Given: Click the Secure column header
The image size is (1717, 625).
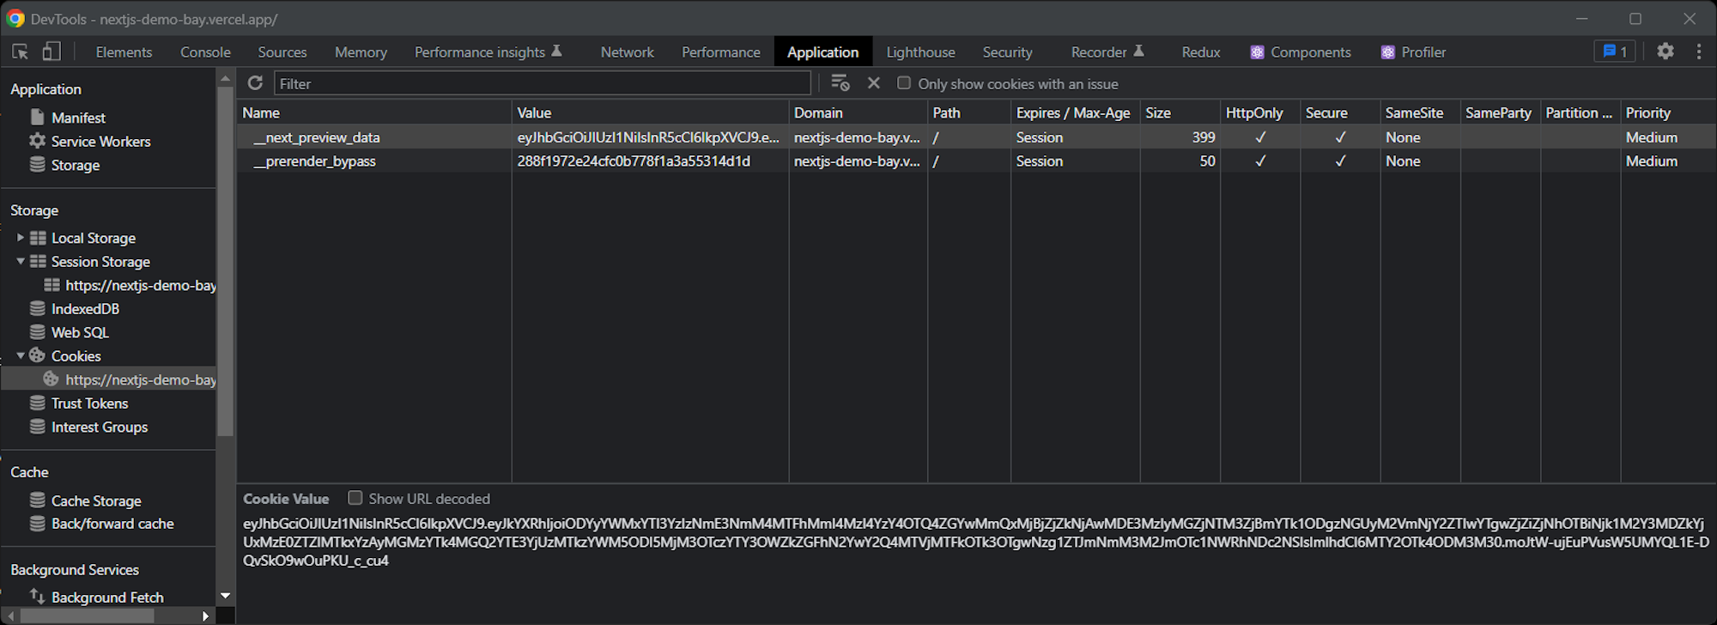Looking at the screenshot, I should coord(1339,112).
